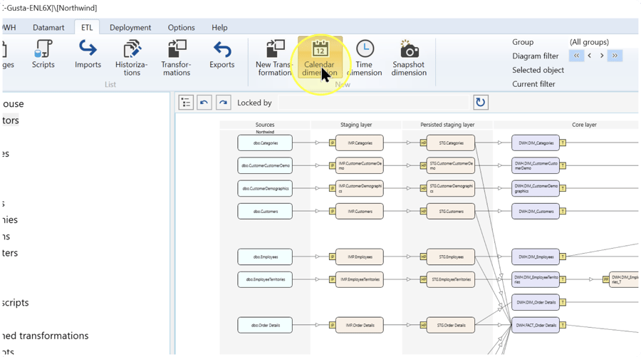The image size is (641, 357).
Task: Open the Exports list
Action: [222, 54]
